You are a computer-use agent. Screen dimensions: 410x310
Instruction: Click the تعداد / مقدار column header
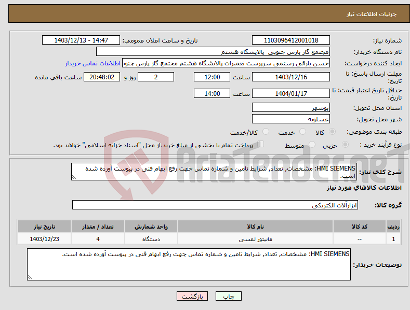[x=98, y=227]
